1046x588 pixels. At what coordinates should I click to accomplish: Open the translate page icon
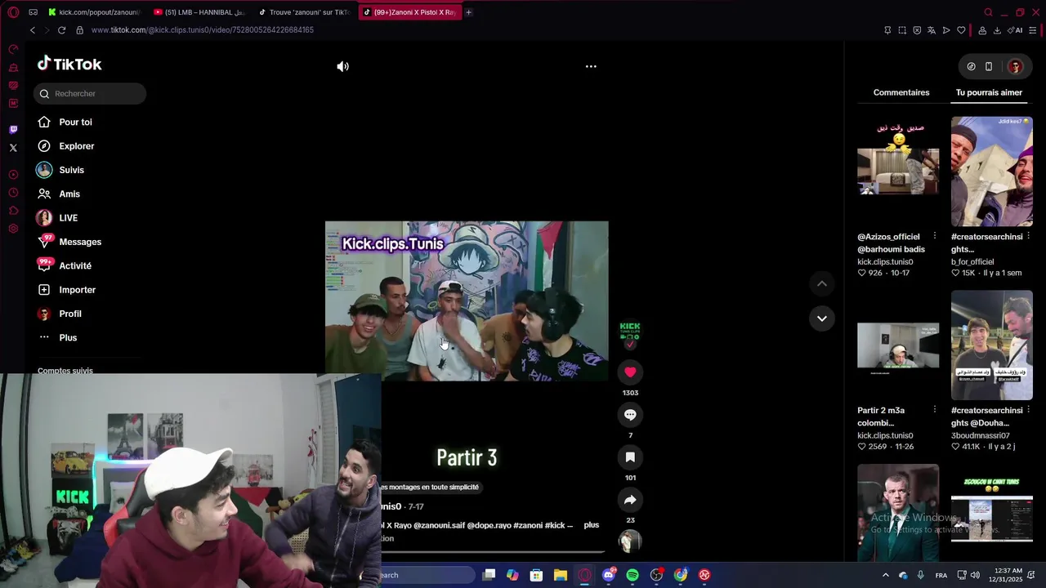pos(932,30)
